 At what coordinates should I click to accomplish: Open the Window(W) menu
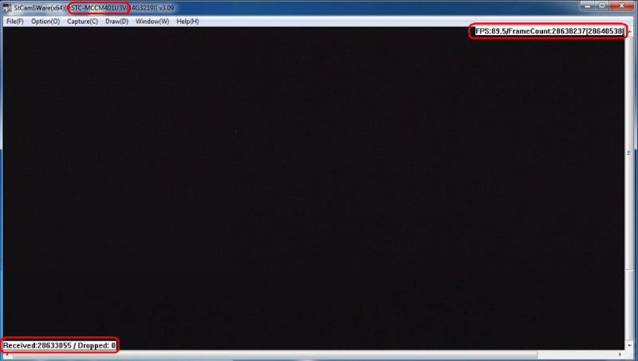click(x=152, y=22)
